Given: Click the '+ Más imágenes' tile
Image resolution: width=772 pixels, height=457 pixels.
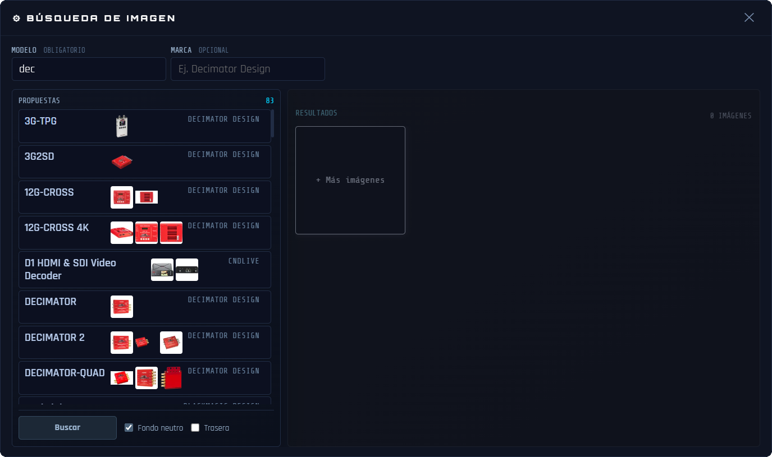Looking at the screenshot, I should pyautogui.click(x=350, y=180).
